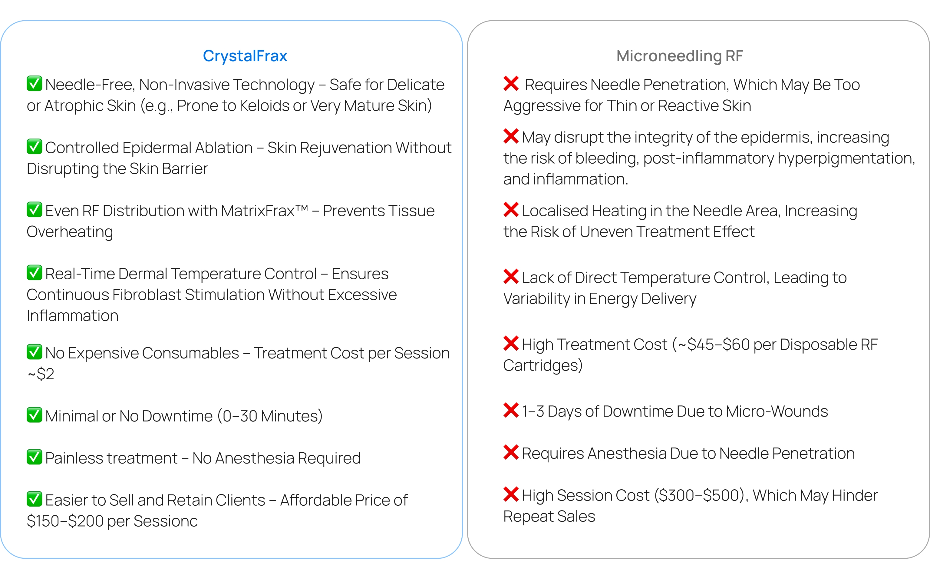Viewport: 930px width, 569px height.
Task: Click the checkmark next to Controlled Epidermal Ablation
Action: click(34, 147)
